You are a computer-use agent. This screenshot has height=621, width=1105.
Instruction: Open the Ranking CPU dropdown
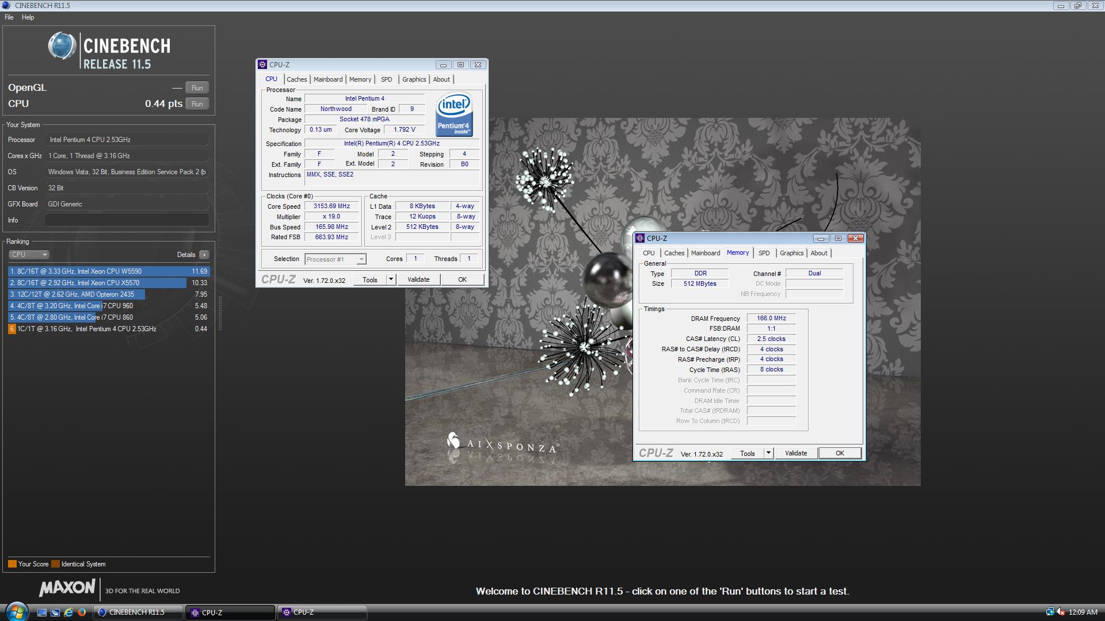(x=29, y=255)
